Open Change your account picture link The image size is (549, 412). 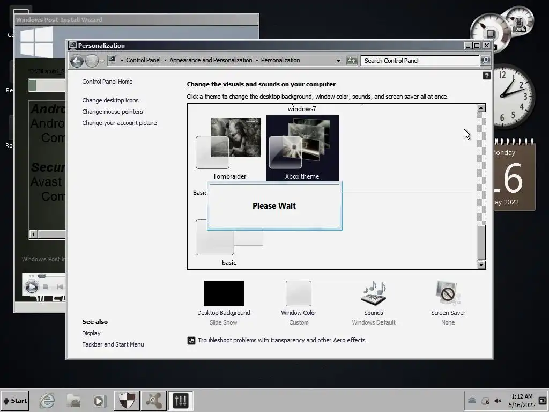tap(120, 123)
